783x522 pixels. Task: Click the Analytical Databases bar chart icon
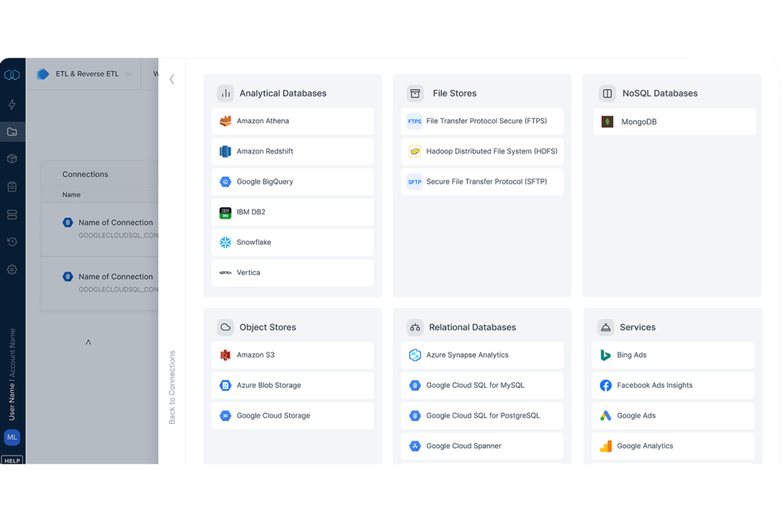click(225, 94)
